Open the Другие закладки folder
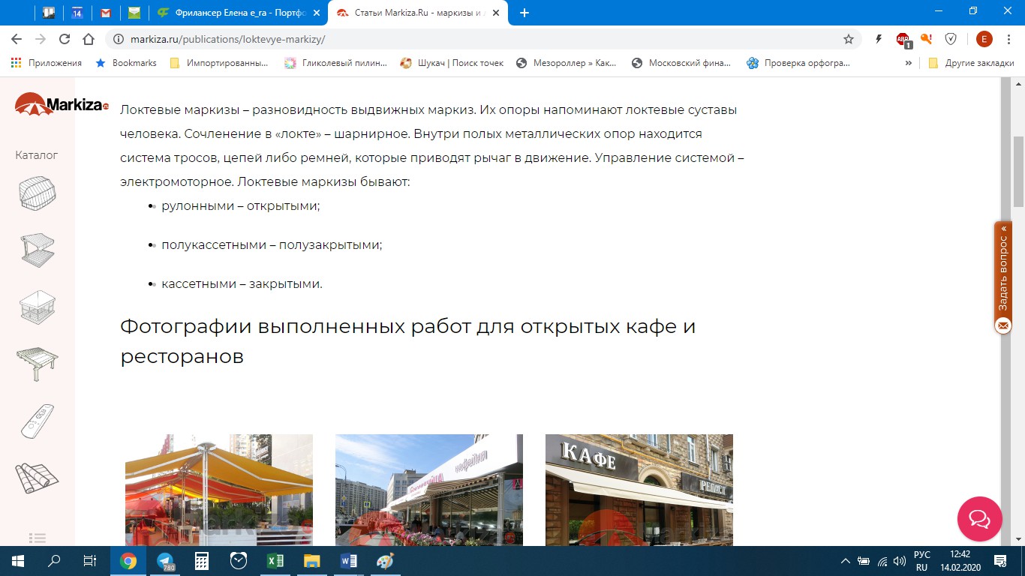The image size is (1025, 576). point(971,63)
